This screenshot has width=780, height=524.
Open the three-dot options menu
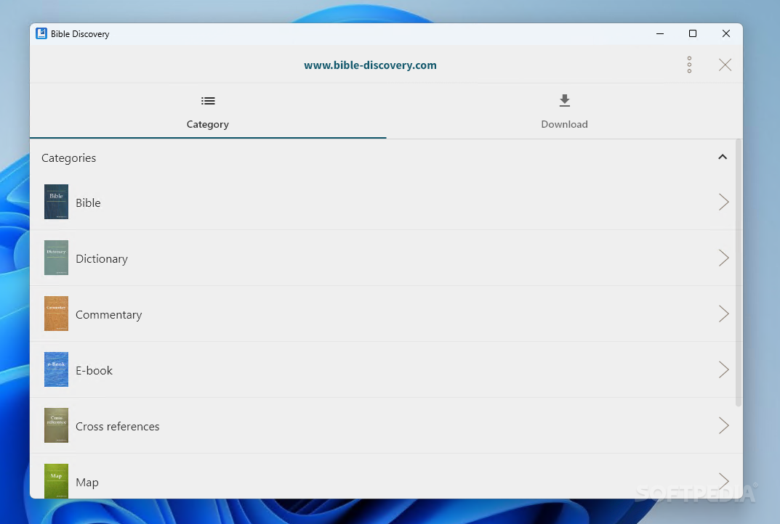689,65
